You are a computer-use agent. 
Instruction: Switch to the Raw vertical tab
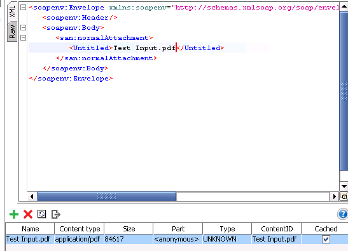(x=12, y=32)
